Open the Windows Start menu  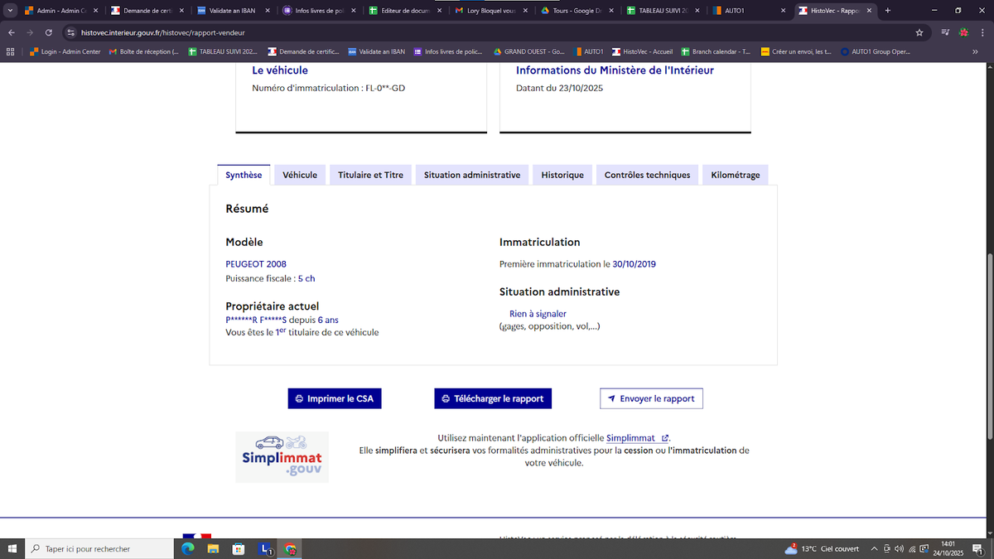pos(12,548)
